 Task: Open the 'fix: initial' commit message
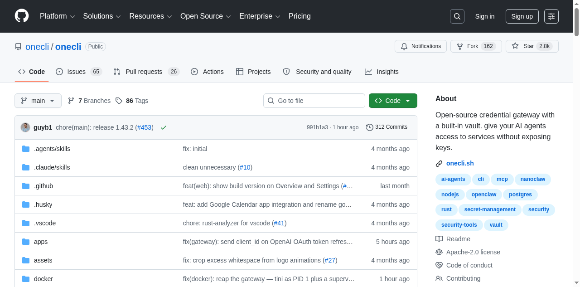click(195, 149)
